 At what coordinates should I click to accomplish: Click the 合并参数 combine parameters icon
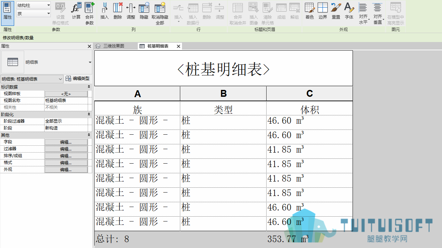coord(89,13)
